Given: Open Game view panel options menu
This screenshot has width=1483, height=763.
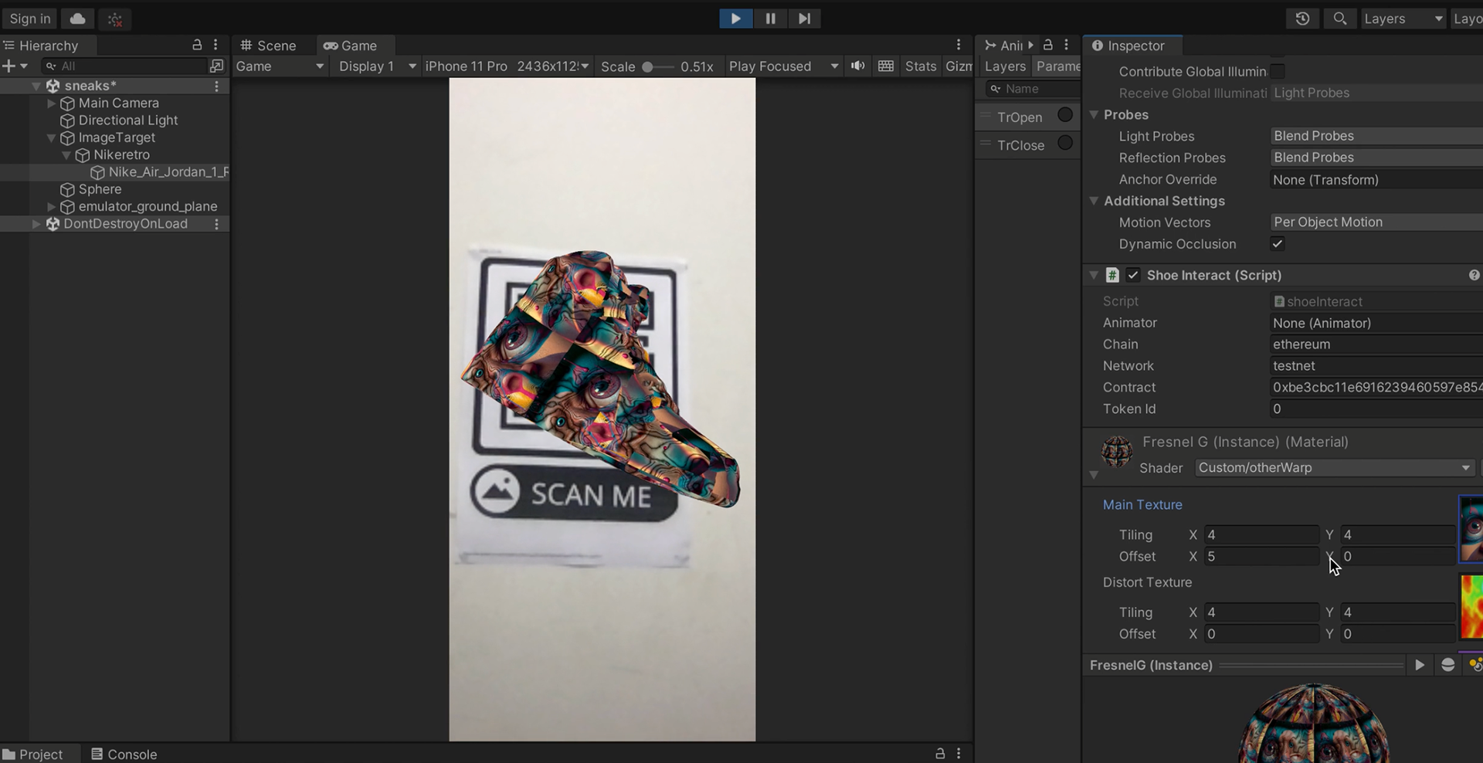Looking at the screenshot, I should 959,45.
